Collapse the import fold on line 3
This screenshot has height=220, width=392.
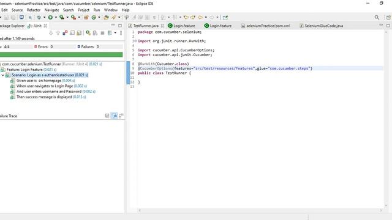(x=135, y=41)
